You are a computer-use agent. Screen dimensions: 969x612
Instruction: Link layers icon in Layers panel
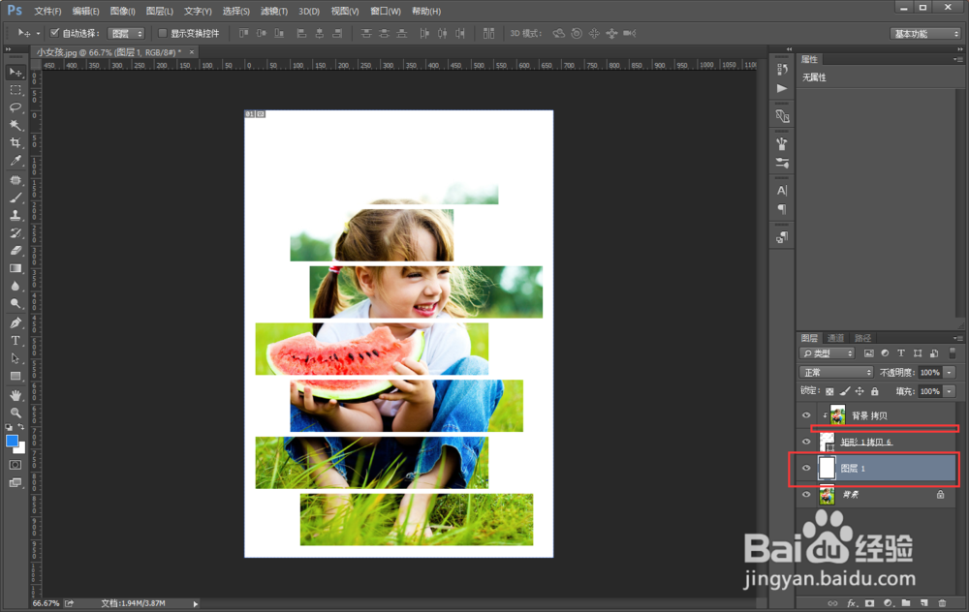pos(833,602)
